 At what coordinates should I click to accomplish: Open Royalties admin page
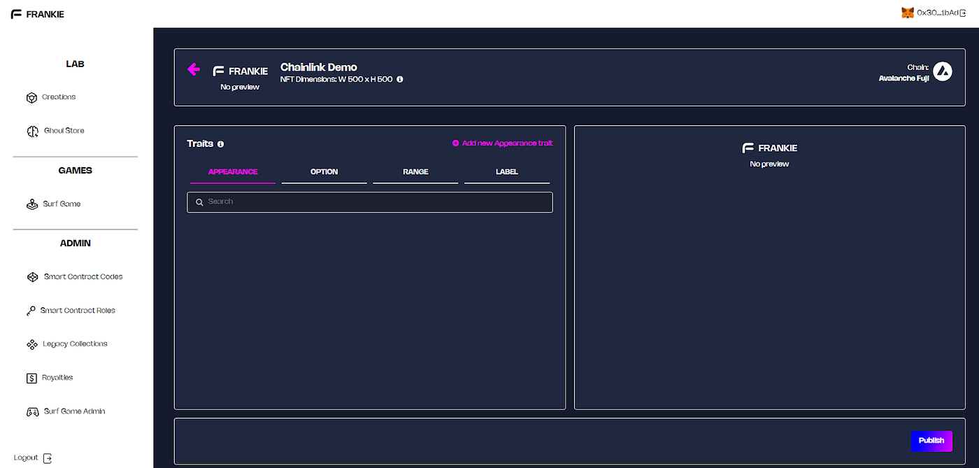(57, 378)
